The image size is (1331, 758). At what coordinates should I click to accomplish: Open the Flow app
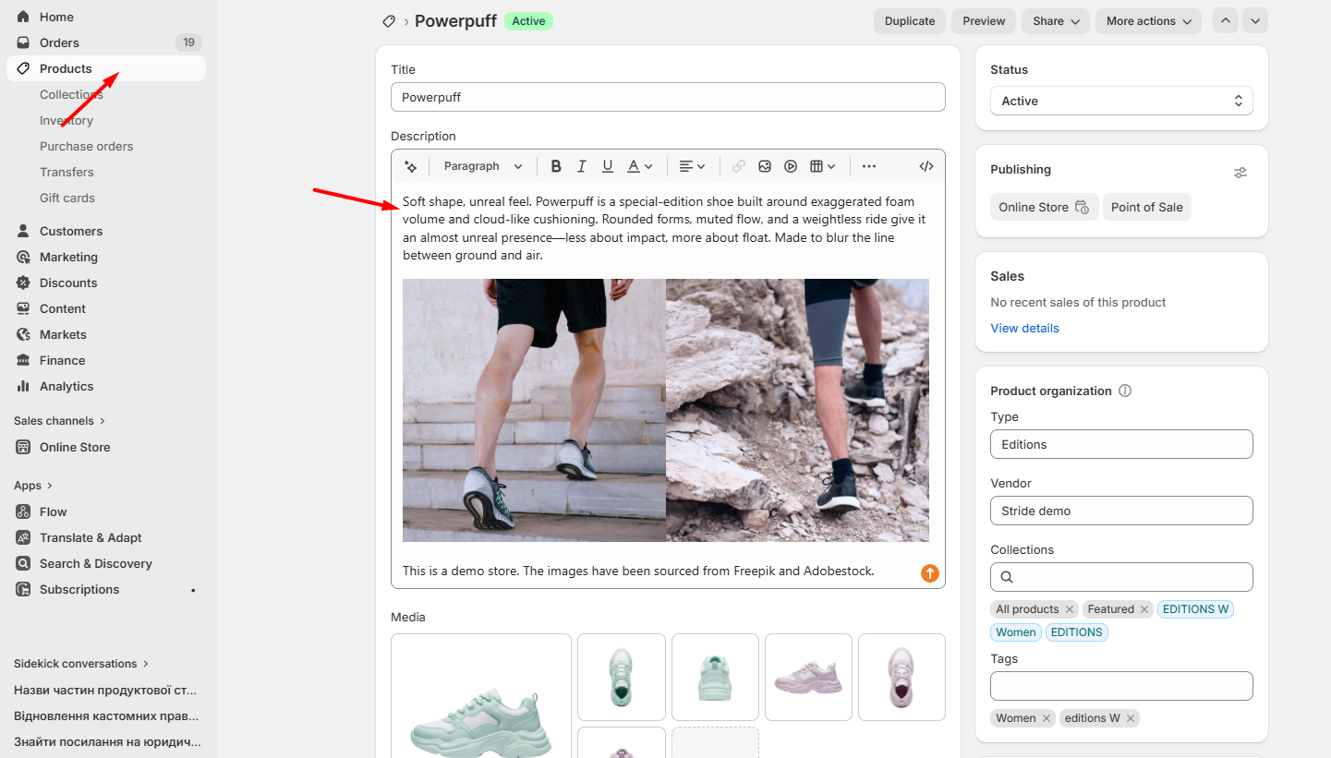[106, 511]
